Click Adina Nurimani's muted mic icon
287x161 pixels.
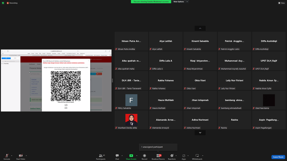(185, 128)
